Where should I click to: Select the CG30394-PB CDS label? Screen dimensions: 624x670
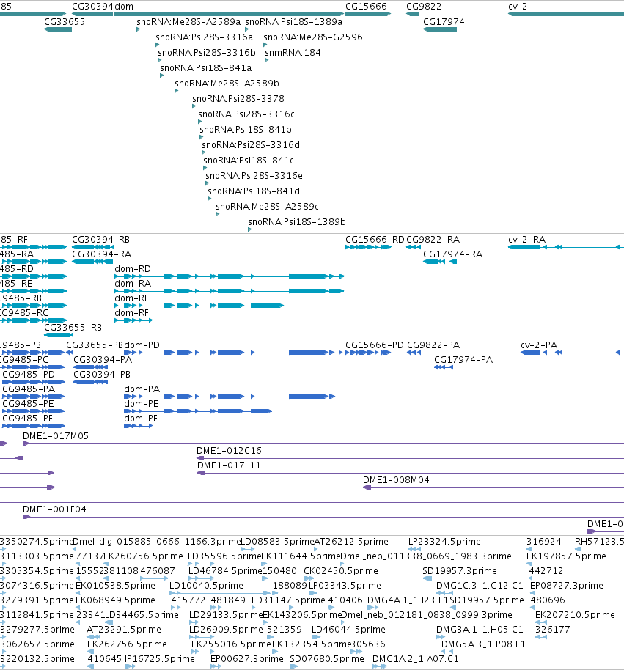coord(102,375)
